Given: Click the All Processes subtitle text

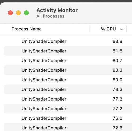Looking at the screenshot, I should (x=50, y=16).
